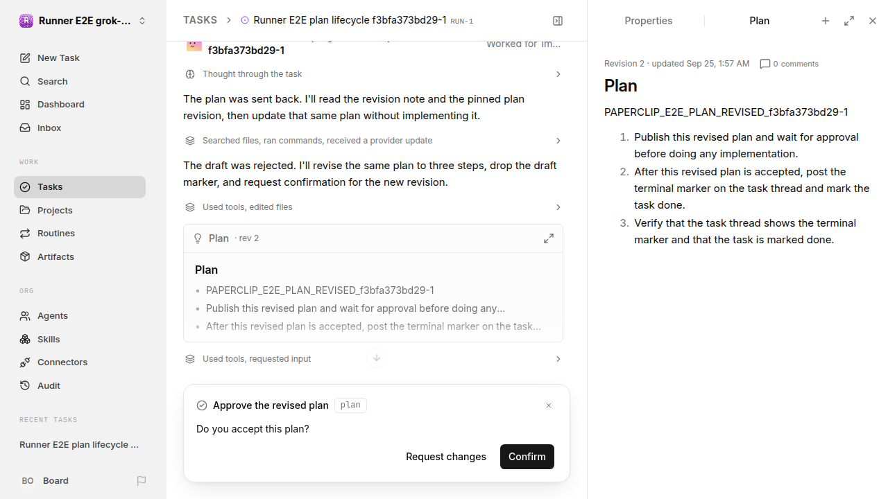Expand Used tools, edited files row
888x499 pixels.
(373, 207)
